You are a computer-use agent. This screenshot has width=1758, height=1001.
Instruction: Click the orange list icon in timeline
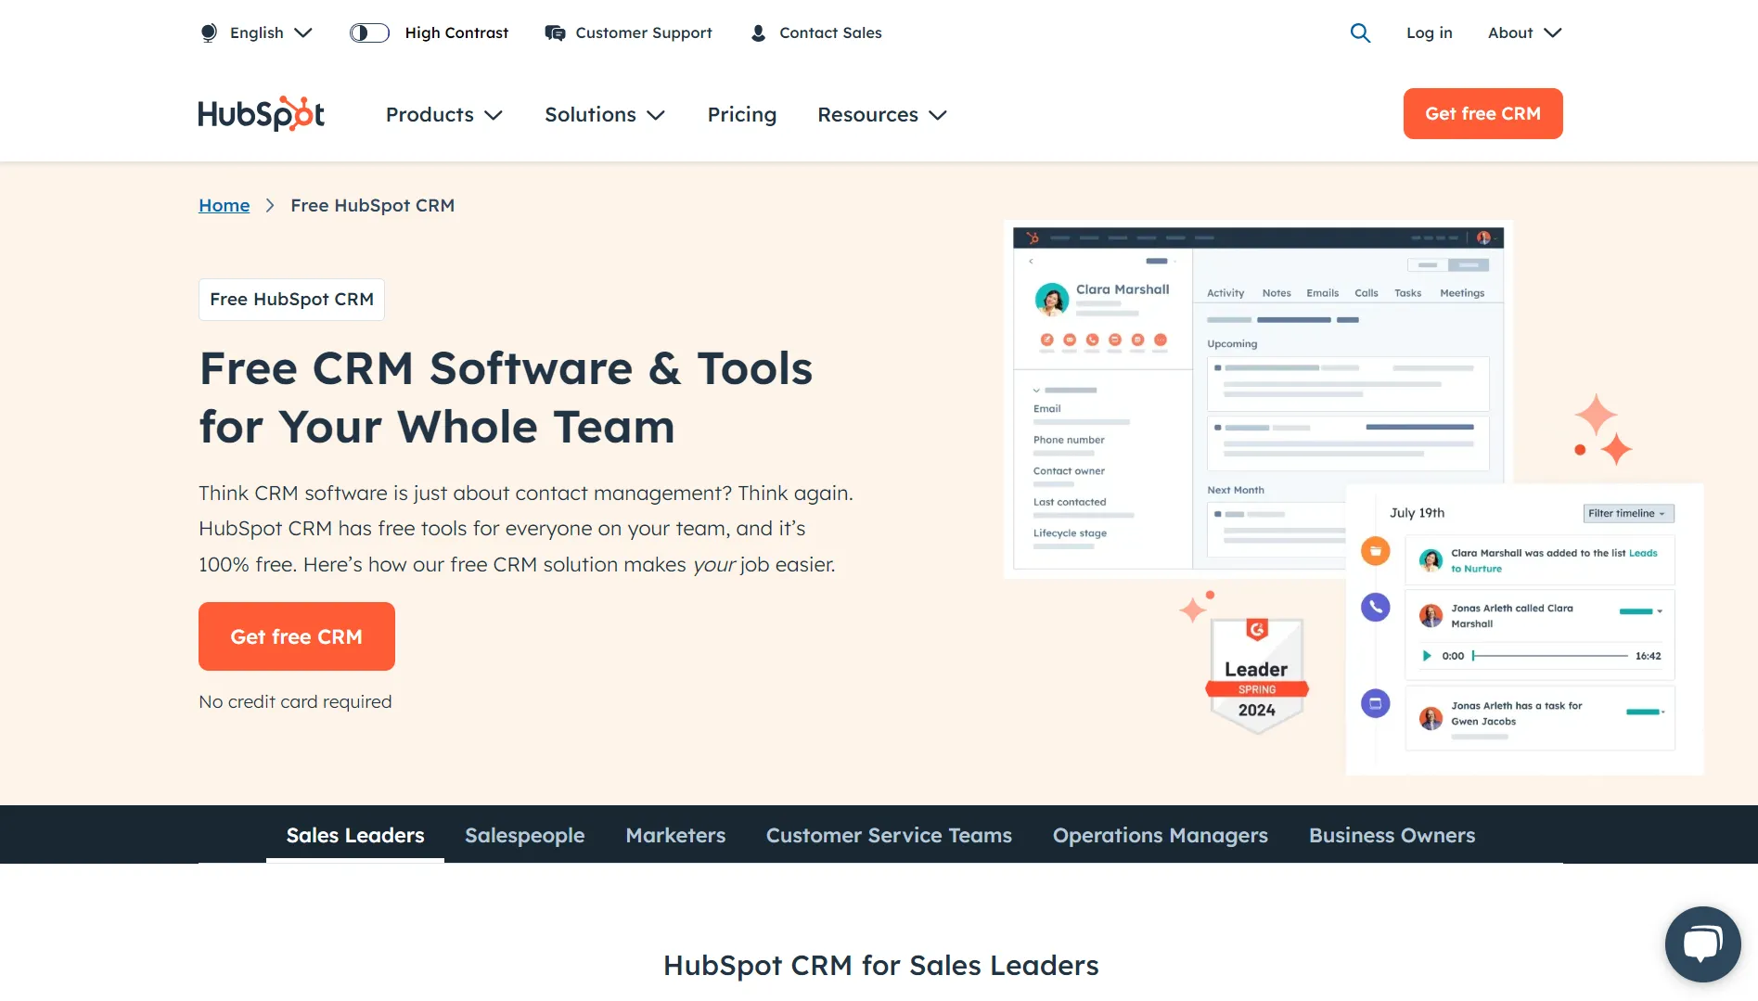click(x=1375, y=551)
